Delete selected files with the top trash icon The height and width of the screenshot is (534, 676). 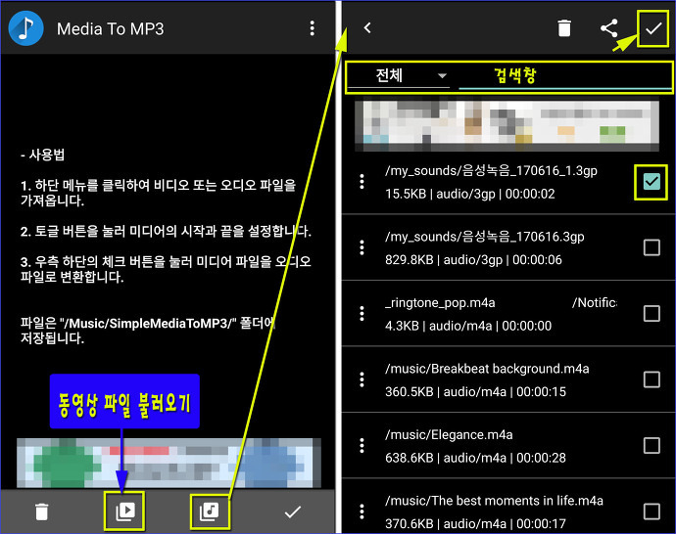(564, 28)
